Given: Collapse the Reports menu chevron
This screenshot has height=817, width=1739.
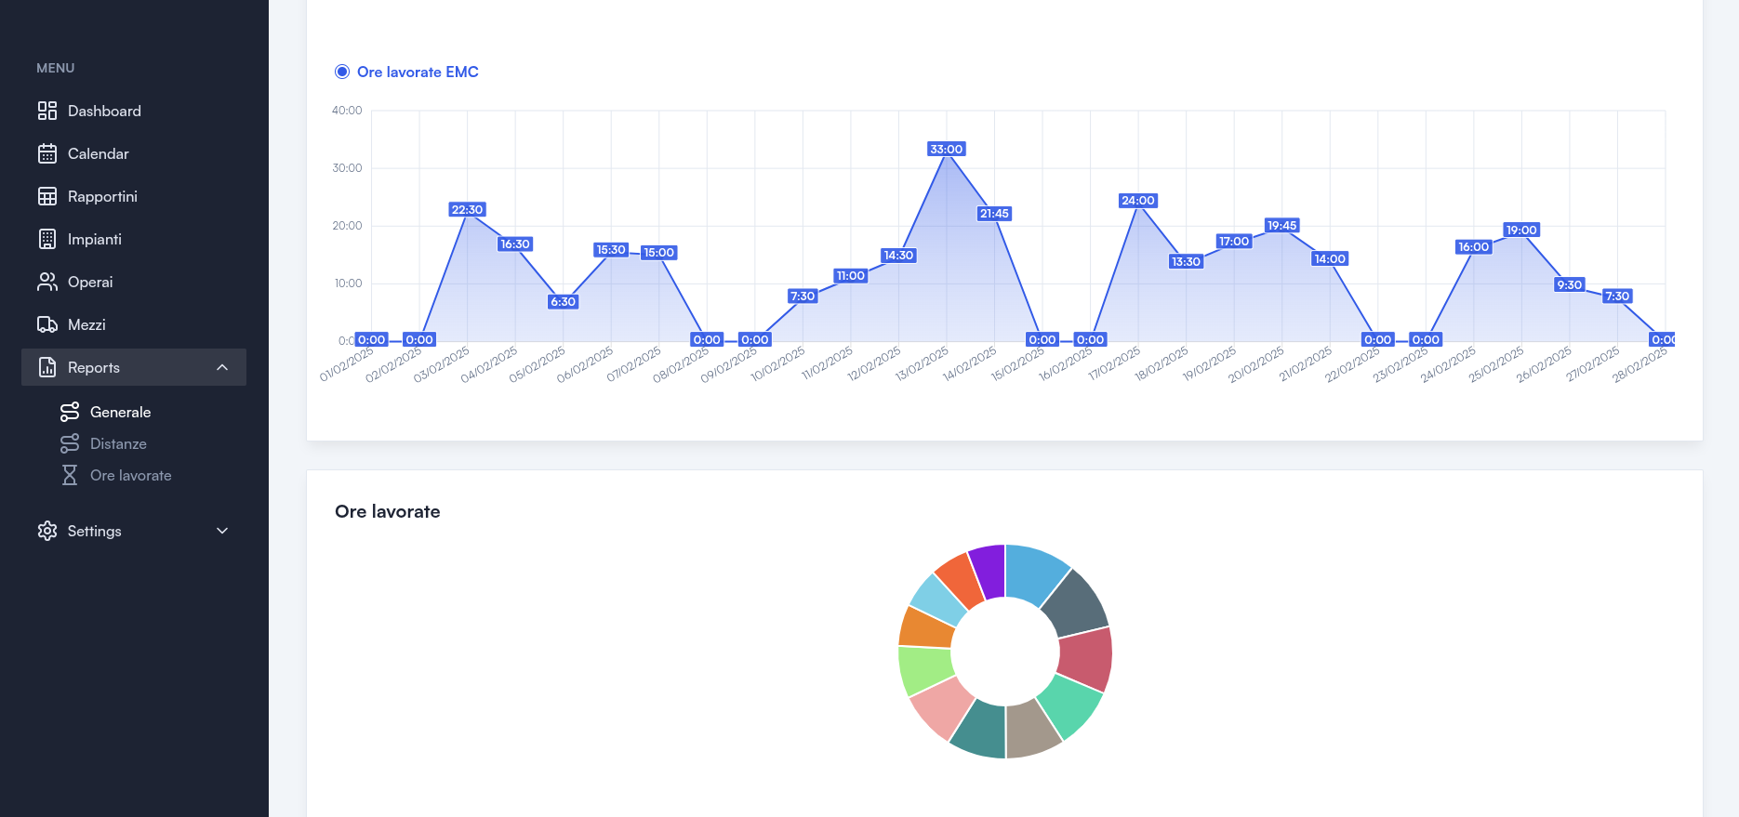Looking at the screenshot, I should pos(222,367).
